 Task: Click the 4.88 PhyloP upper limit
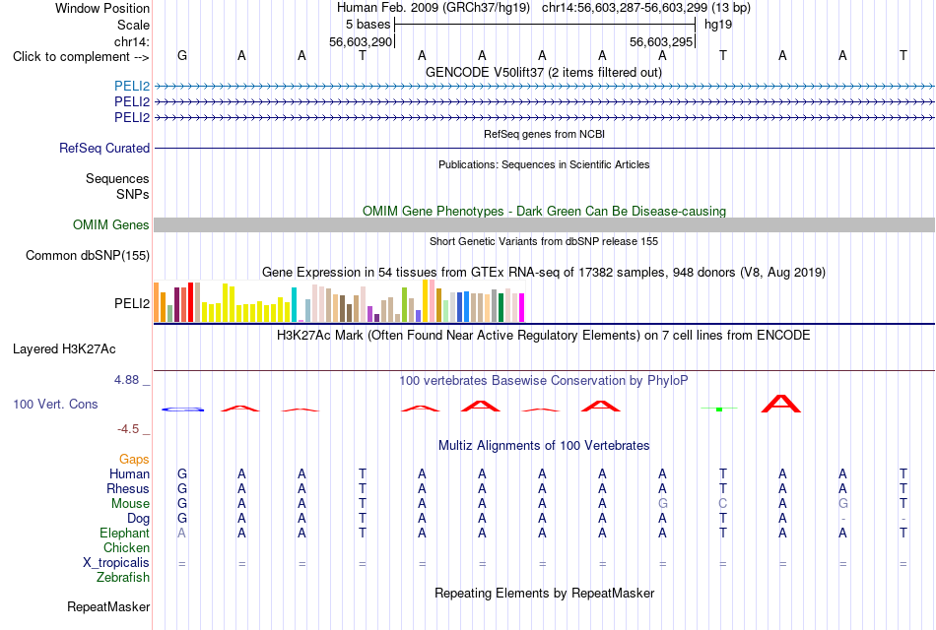(126, 379)
